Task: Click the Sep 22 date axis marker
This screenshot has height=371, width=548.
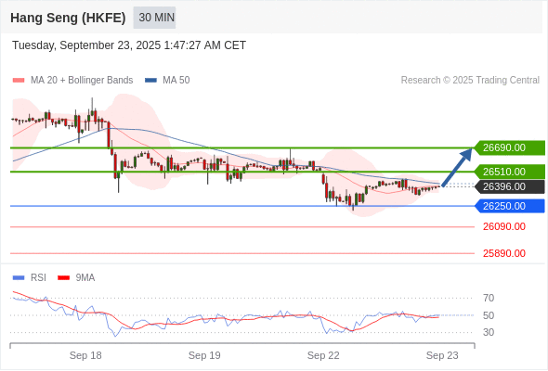Action: click(323, 355)
